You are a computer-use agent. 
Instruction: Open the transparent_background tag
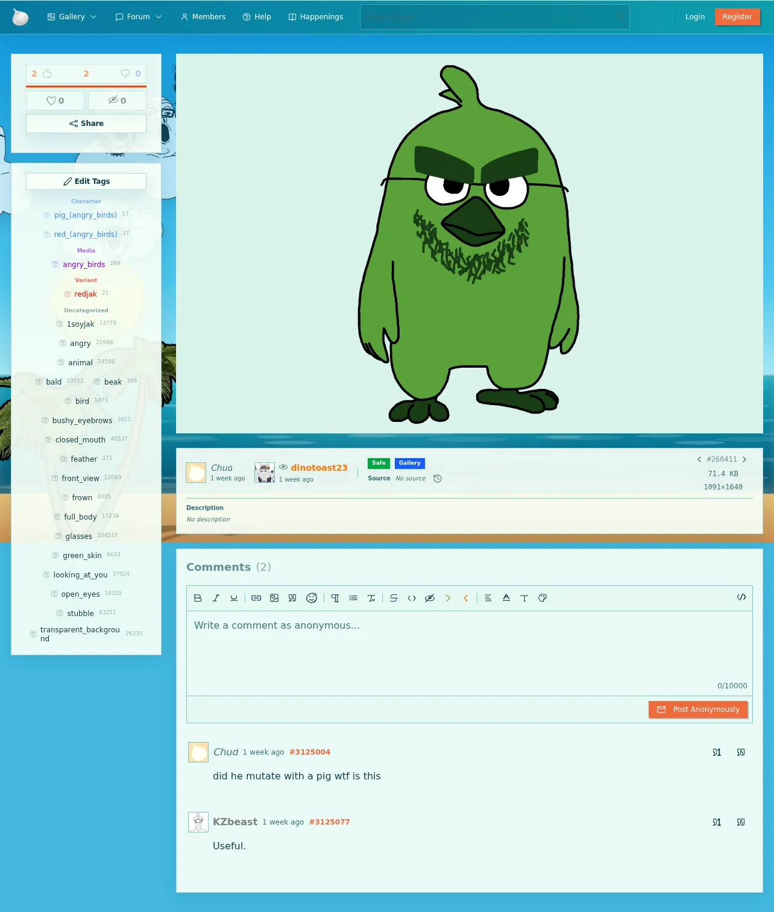80,634
